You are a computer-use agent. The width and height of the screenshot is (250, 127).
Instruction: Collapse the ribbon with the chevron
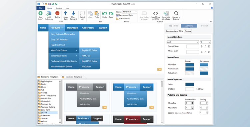211,21
